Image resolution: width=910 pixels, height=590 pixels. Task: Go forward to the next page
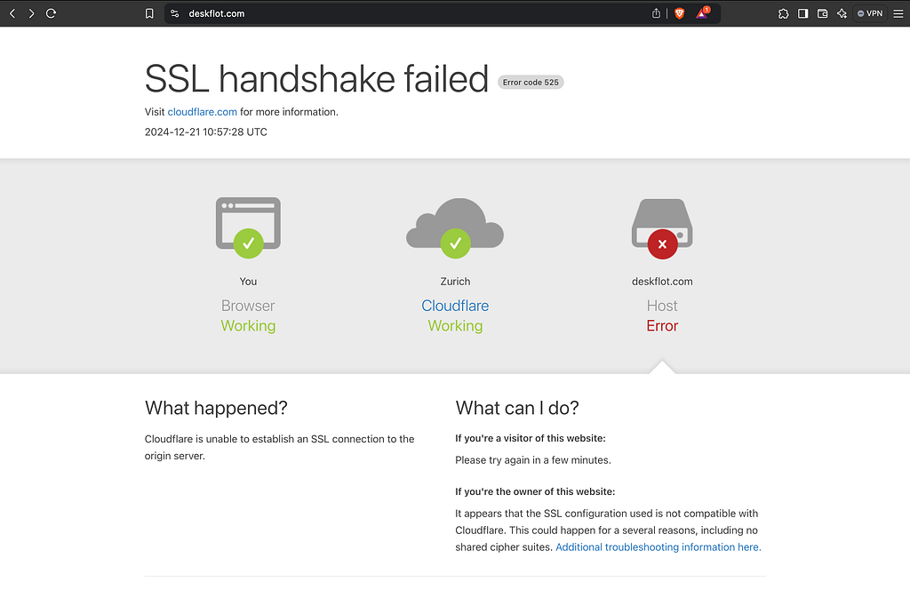point(31,13)
